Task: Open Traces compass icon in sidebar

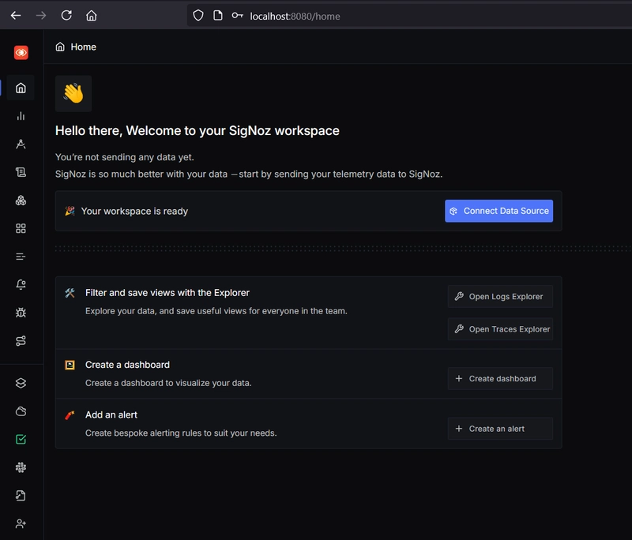Action: (x=21, y=144)
